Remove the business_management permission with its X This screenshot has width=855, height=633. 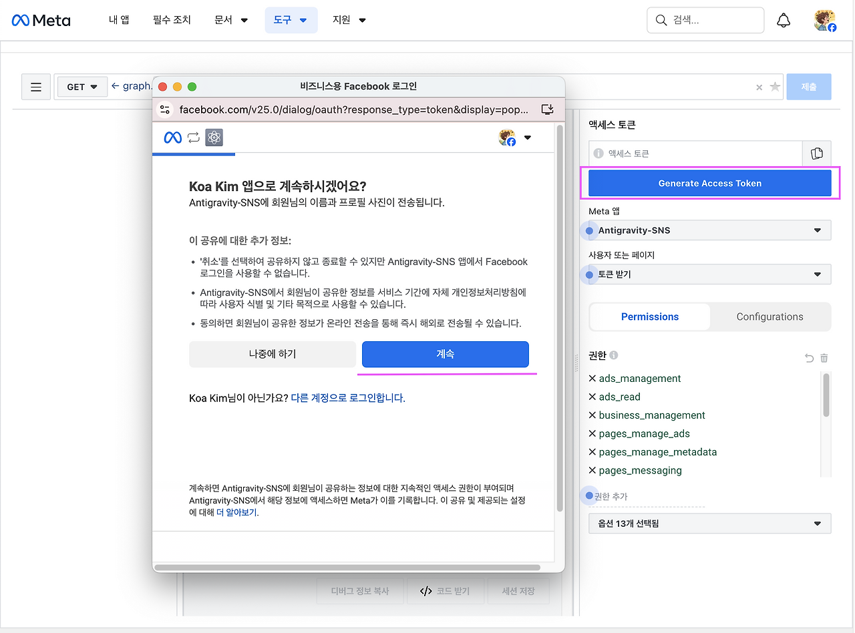pyautogui.click(x=592, y=415)
